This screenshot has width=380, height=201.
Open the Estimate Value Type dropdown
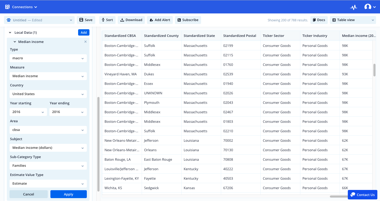(48, 184)
